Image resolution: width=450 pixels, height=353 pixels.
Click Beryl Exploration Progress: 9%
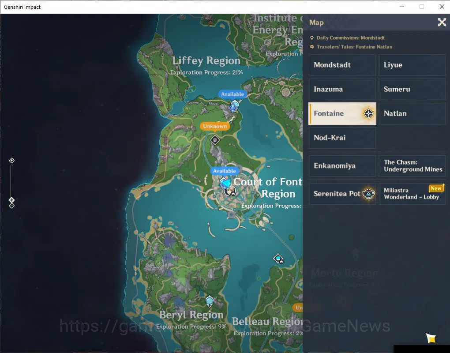coord(191,327)
